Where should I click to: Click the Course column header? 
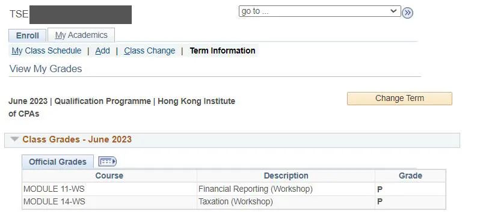109,176
